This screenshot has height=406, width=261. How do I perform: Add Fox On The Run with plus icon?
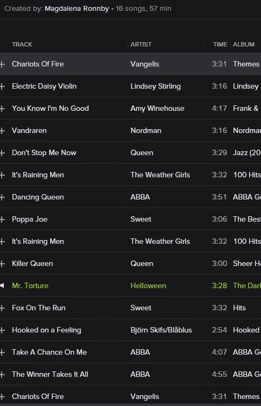[2, 308]
